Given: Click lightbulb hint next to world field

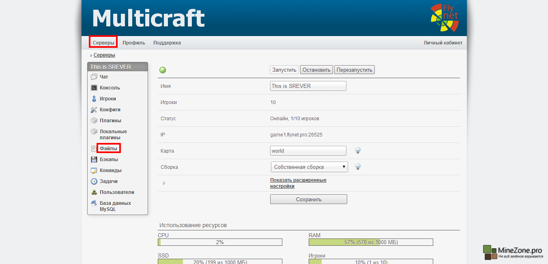Looking at the screenshot, I should tap(358, 151).
